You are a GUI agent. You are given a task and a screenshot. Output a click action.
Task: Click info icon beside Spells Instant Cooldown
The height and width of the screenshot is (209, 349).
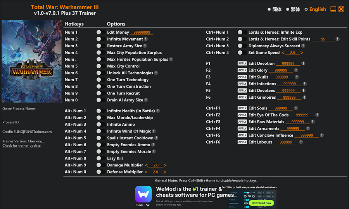pyautogui.click(x=156, y=138)
